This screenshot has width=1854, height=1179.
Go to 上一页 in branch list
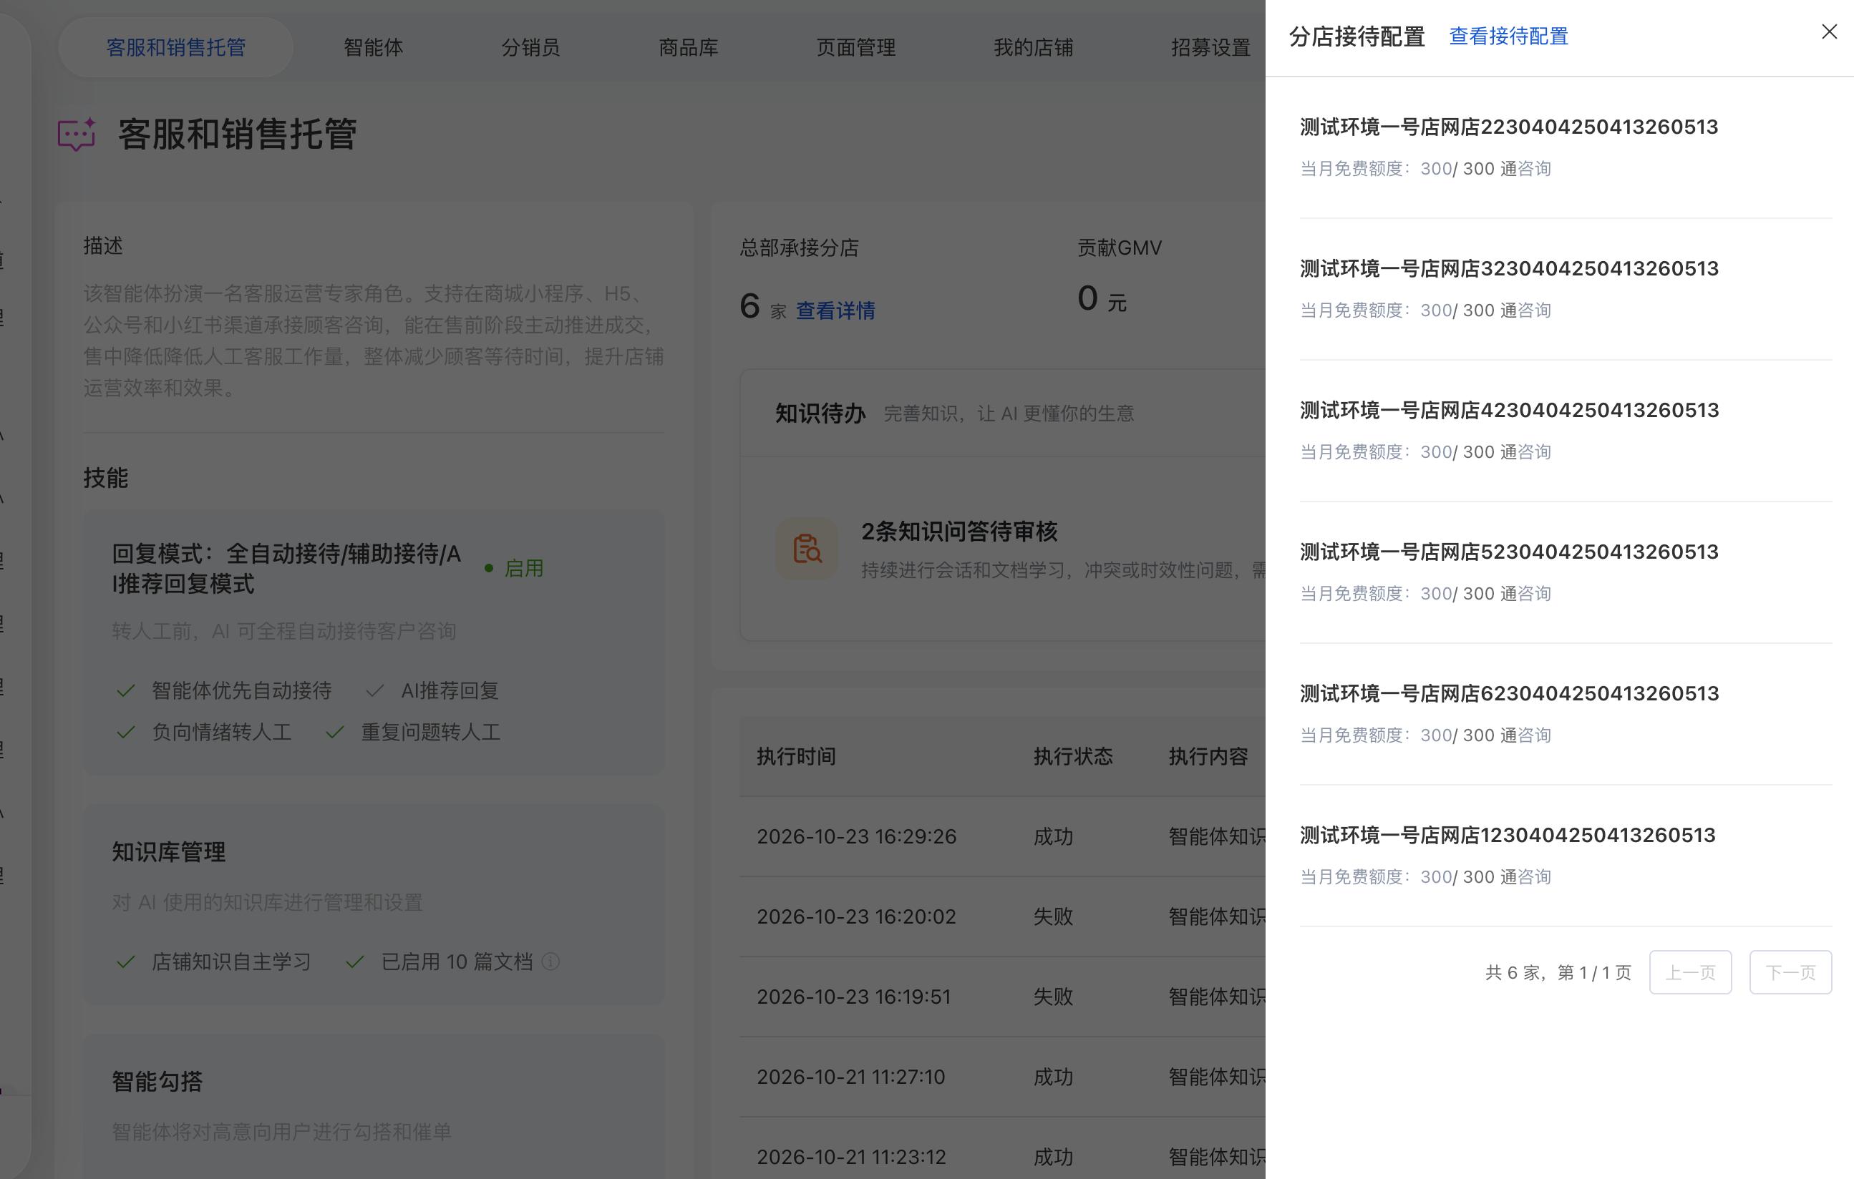point(1690,972)
